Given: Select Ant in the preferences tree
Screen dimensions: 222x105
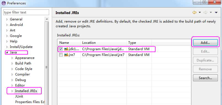Looking at the screenshot, I should click(x=12, y=30).
